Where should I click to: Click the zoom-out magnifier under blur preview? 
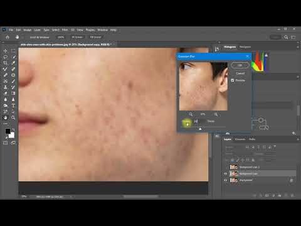pyautogui.click(x=191, y=114)
